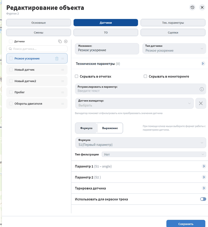Clear the Датчик валидатор selection with X
Screen dimensions: 208x227
(201, 103)
